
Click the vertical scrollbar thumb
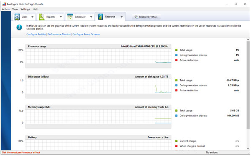coord(248,85)
